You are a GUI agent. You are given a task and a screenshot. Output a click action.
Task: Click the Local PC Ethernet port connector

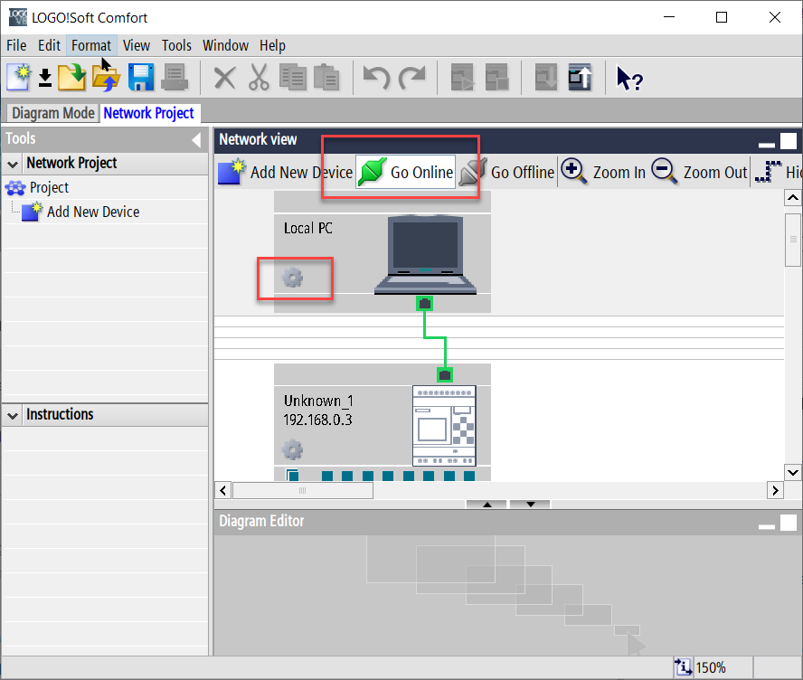tap(424, 304)
